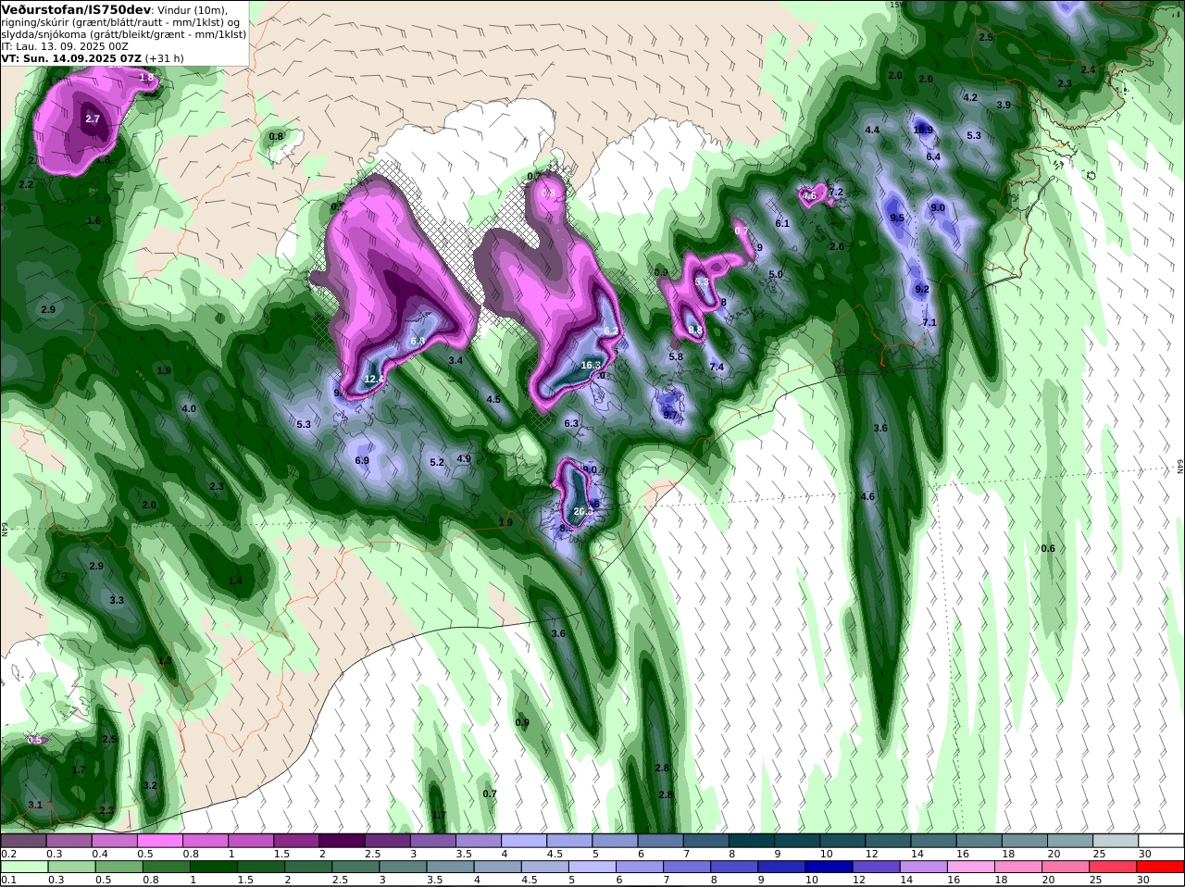1185x887 pixels.
Task: Click the 5.8 precipitation value on the map
Action: pos(676,357)
